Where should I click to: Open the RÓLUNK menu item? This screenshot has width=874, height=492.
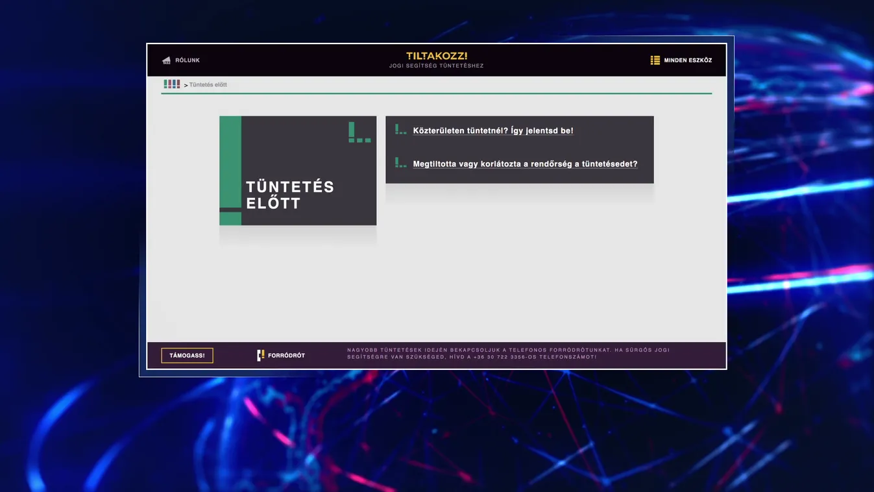coord(186,60)
